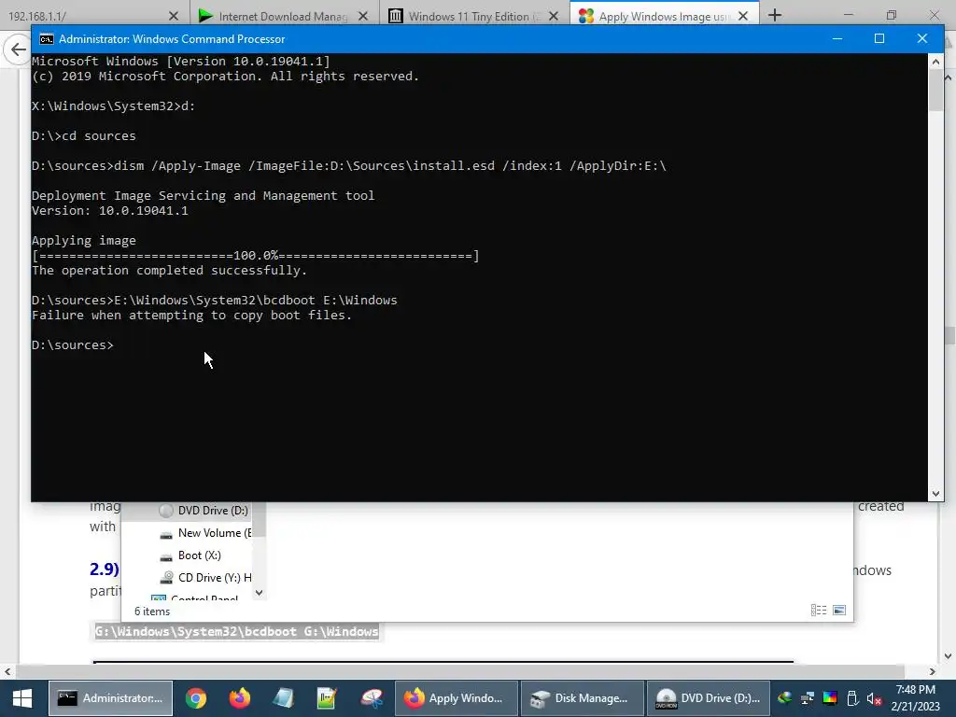Close the Apply Windows Image tab
This screenshot has height=717, width=956.
(x=742, y=17)
